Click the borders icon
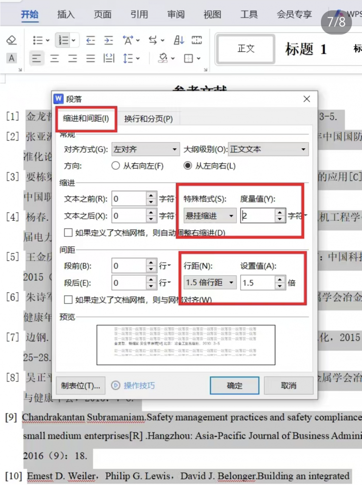Viewport: 362px width, 485px height. point(188,58)
